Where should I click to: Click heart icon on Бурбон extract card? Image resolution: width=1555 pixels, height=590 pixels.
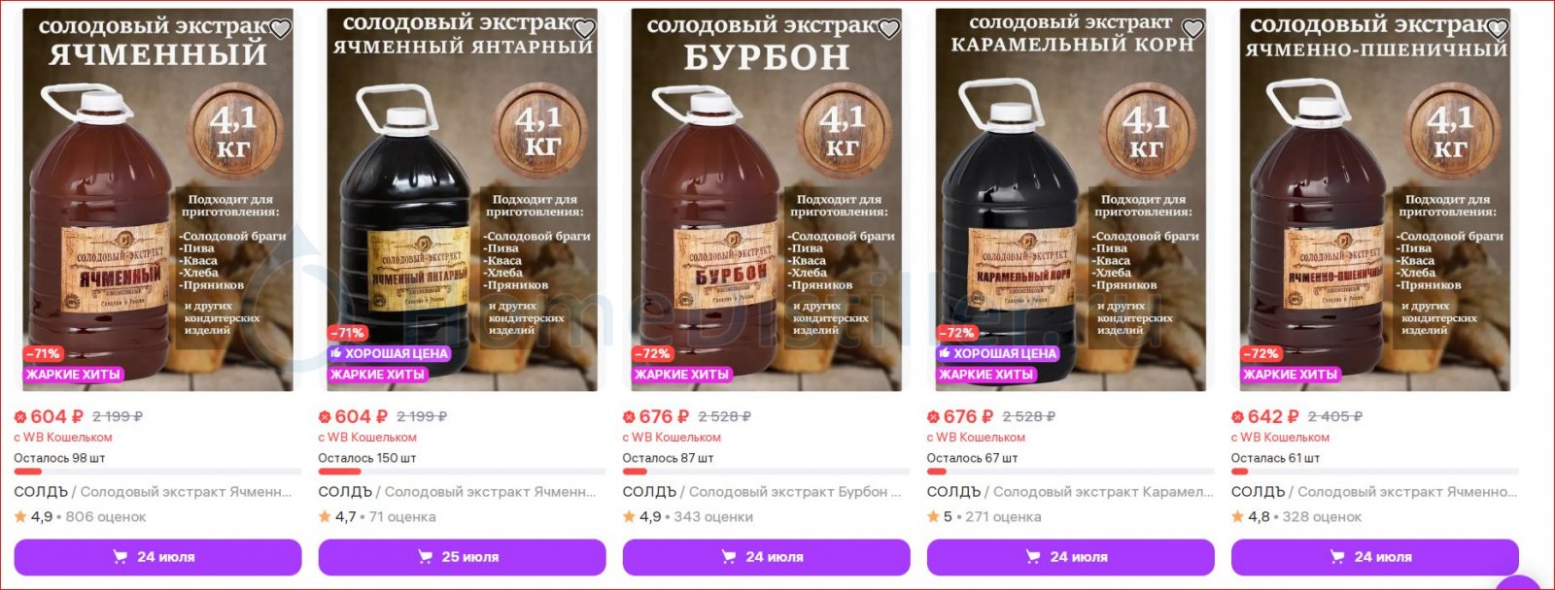point(888,29)
